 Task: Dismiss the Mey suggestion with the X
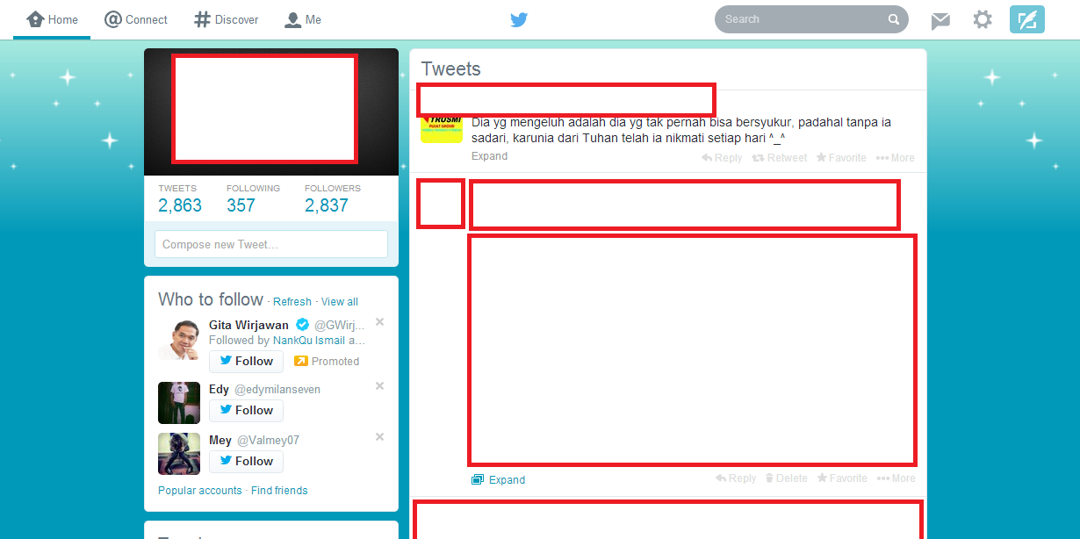tap(379, 436)
